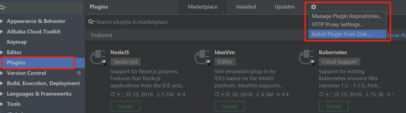
Task: Click the settings search magnifier icon
Action: [x=3, y=7]
